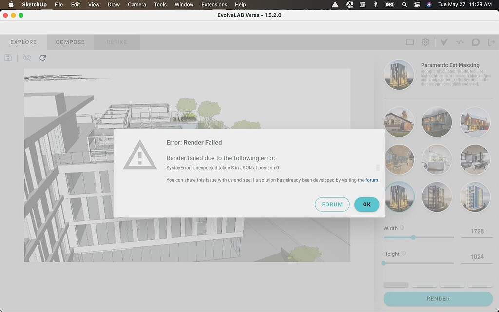Screen dimensions: 499x312
Task: Switch to the EXPLORE tab
Action: click(x=23, y=42)
